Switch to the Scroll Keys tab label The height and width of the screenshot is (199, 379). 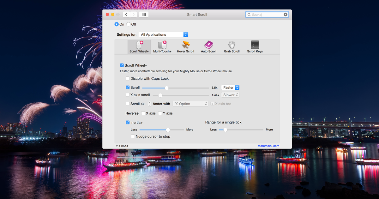click(255, 51)
